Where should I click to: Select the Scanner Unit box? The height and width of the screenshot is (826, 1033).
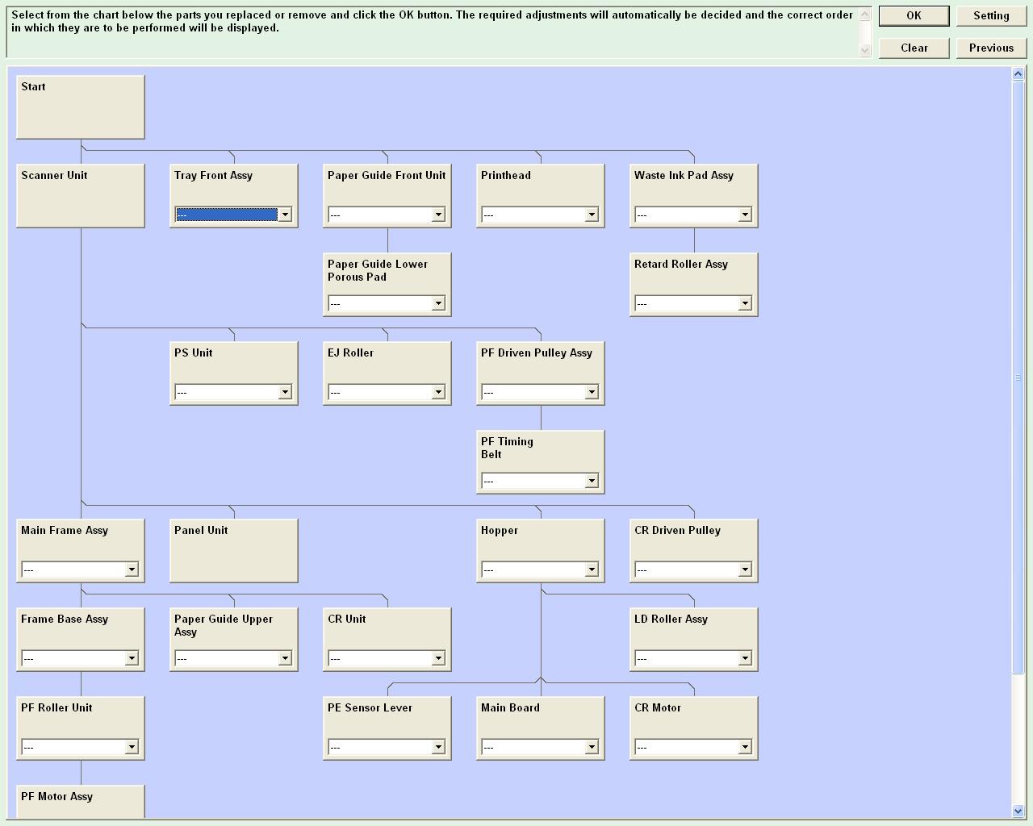point(81,196)
